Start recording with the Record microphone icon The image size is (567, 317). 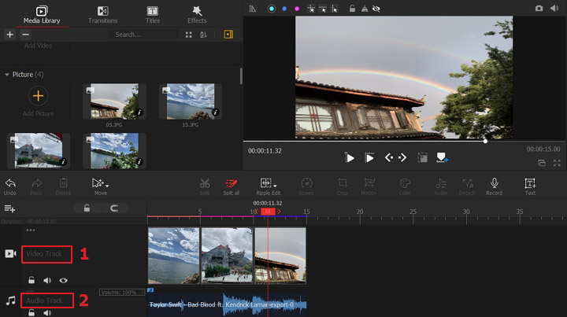point(494,183)
